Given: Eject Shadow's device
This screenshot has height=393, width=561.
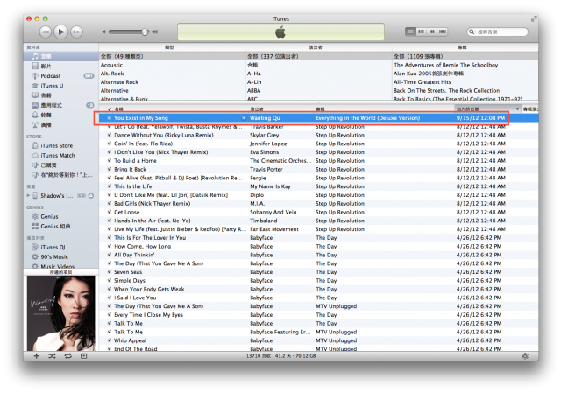Looking at the screenshot, I should (x=91, y=196).
